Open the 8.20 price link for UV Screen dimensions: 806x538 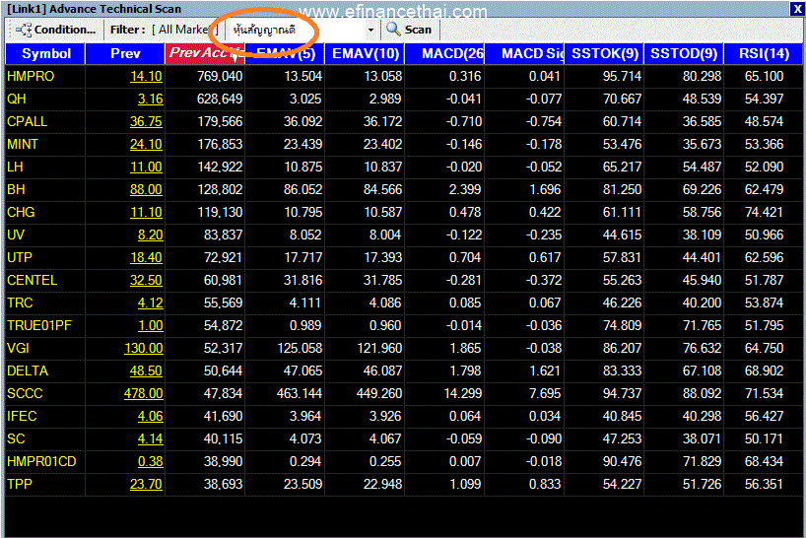[x=150, y=235]
